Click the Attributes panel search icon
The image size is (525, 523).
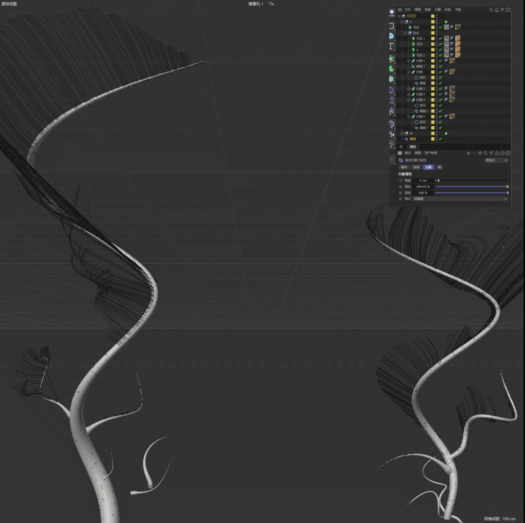486,153
